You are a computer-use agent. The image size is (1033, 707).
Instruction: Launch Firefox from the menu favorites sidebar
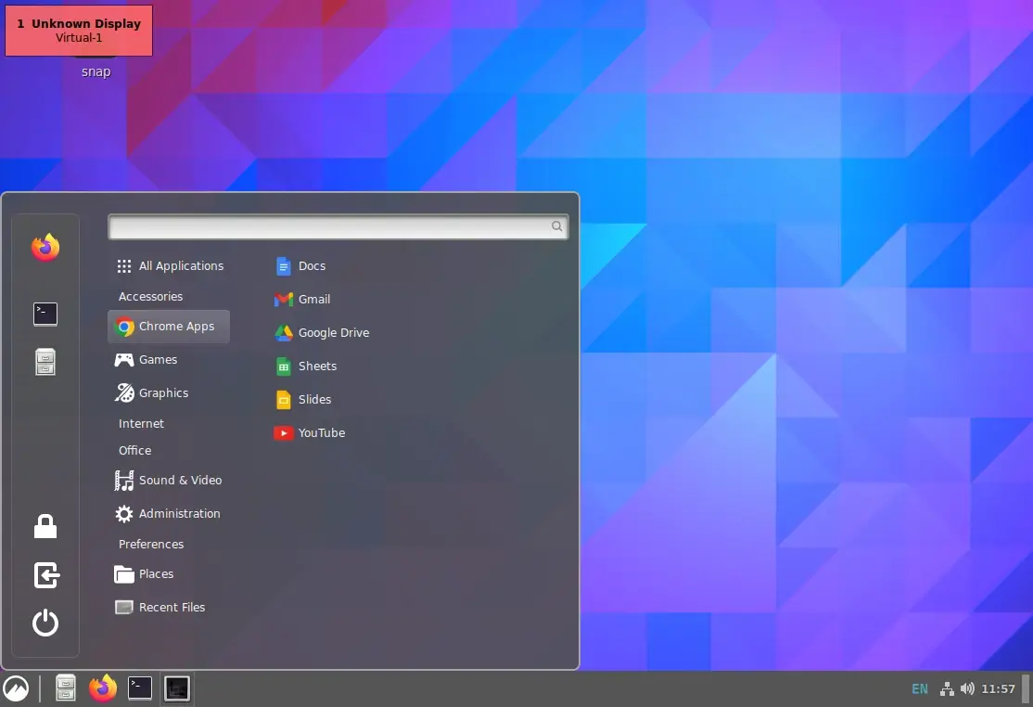click(45, 248)
